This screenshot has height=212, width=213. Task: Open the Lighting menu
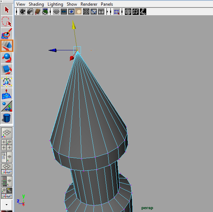[x=55, y=4]
